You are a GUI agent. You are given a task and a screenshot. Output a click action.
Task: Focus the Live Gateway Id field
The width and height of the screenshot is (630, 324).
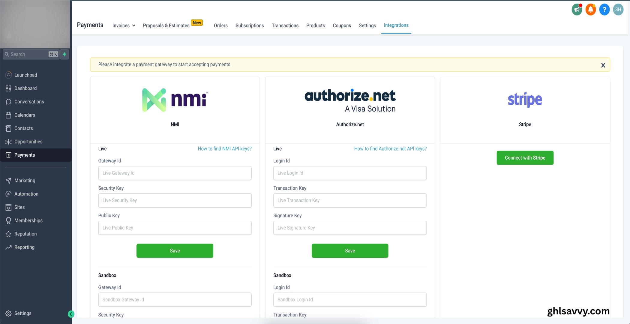pos(175,173)
